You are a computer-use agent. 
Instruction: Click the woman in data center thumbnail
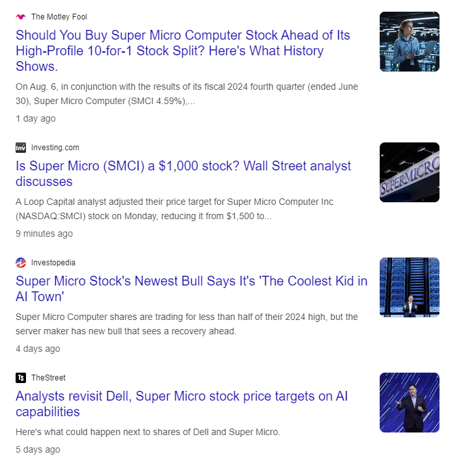point(410,42)
